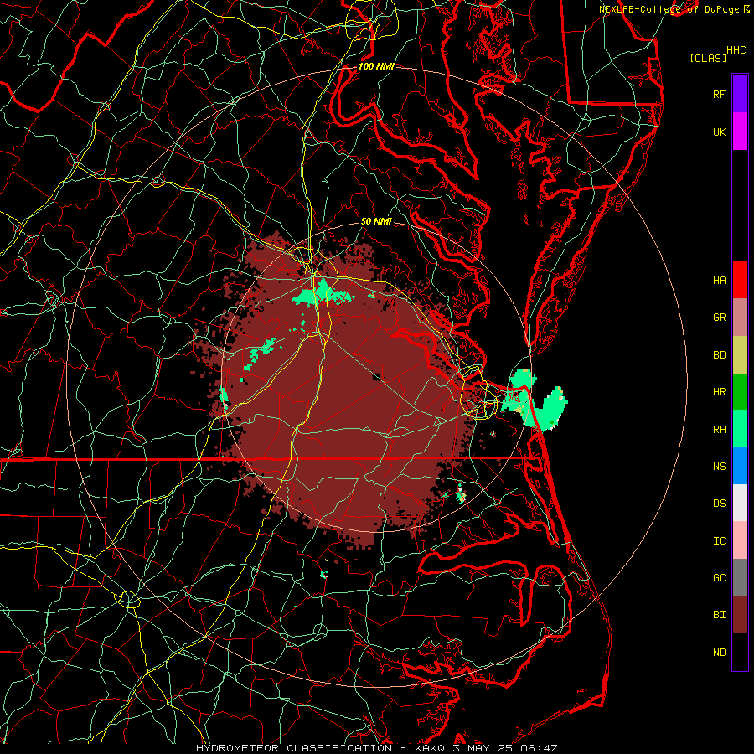
Task: Click the 'NEXLAB-College of DuPage' credit text
Action: click(x=669, y=9)
